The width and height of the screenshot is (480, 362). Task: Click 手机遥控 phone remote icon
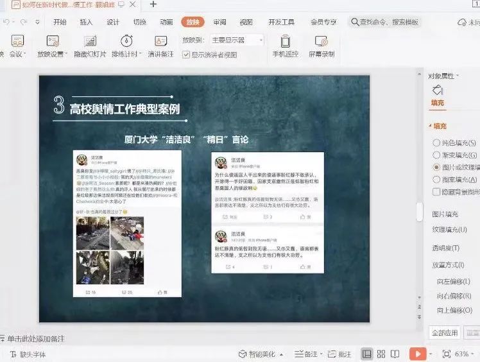[286, 41]
